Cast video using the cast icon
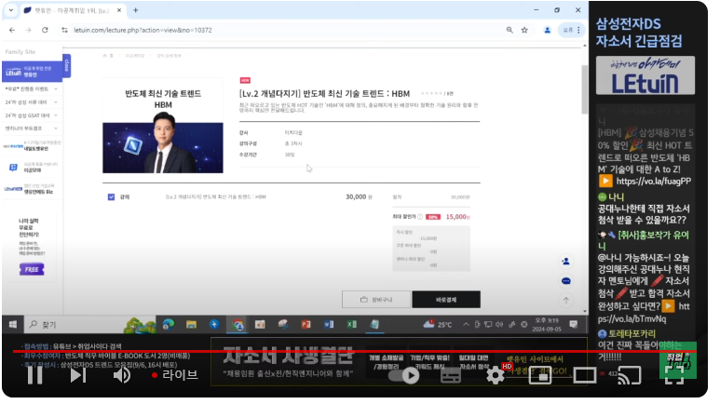The width and height of the screenshot is (720, 404). tap(631, 375)
